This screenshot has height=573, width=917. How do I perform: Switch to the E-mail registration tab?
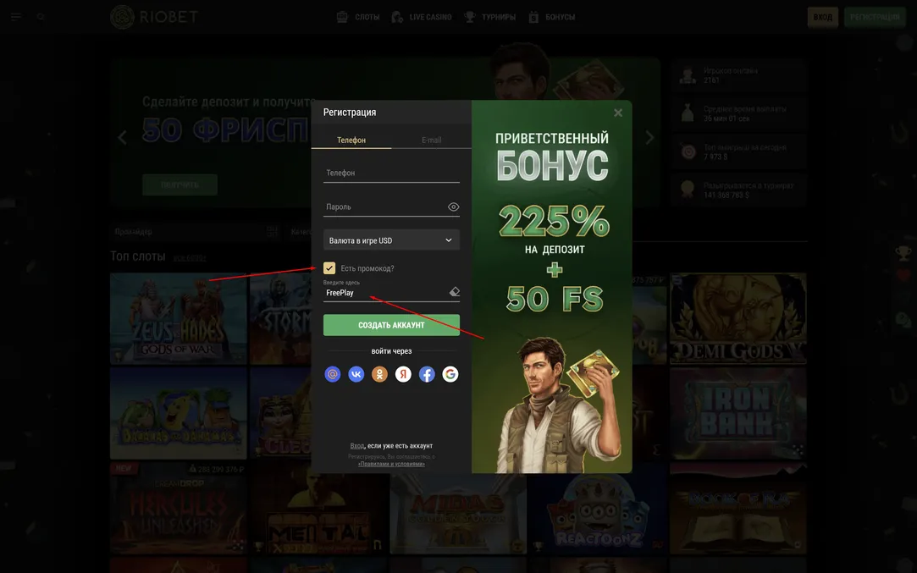[x=431, y=140]
